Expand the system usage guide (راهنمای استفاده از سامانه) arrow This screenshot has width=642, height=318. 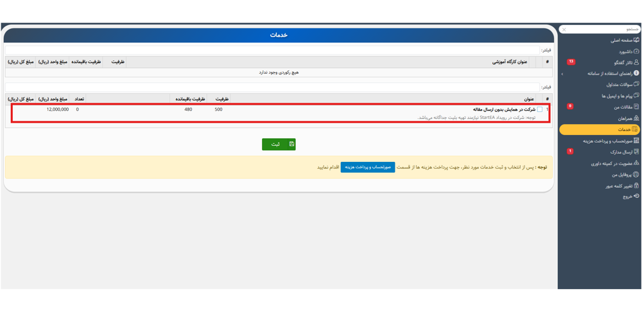(562, 74)
